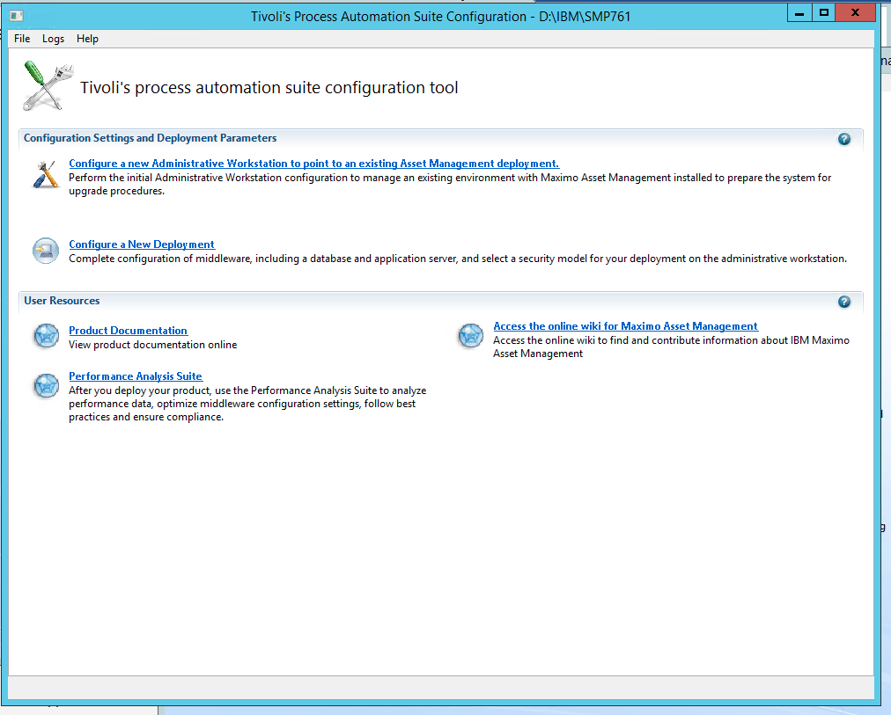The width and height of the screenshot is (891, 715).
Task: Open the File menu
Action: [x=21, y=38]
